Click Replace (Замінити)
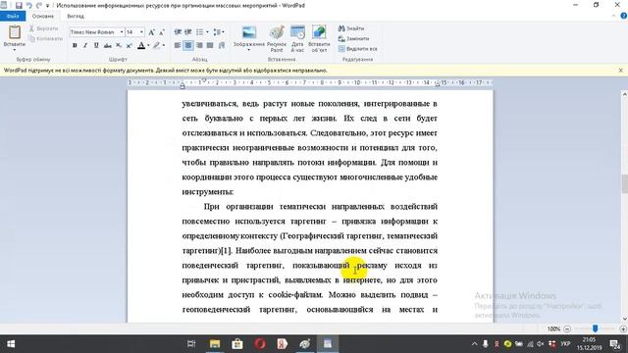 point(353,38)
